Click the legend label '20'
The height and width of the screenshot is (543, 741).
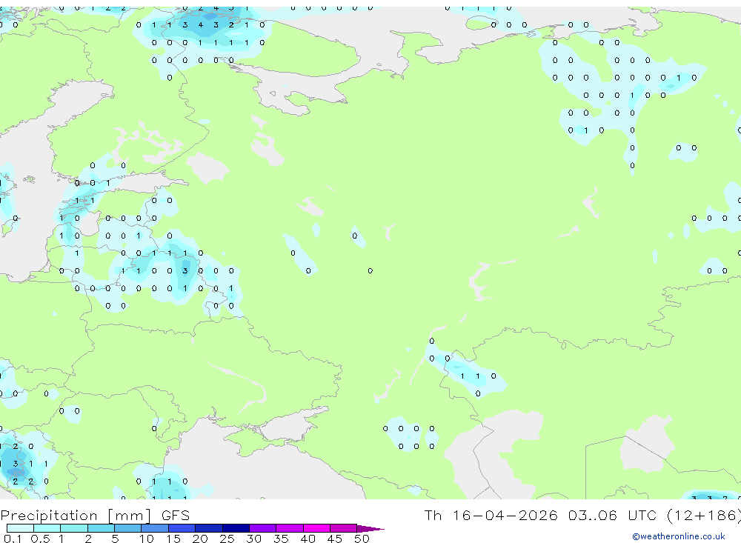(200, 539)
